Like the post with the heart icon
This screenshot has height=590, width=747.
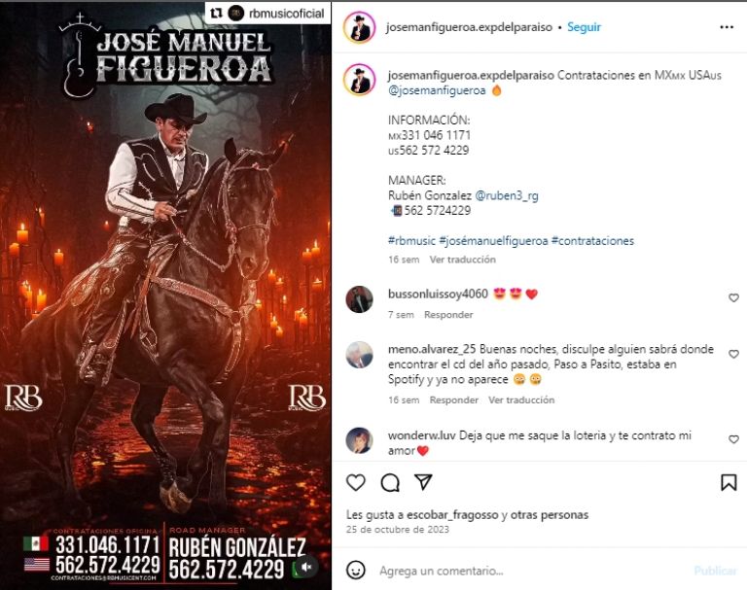point(355,482)
